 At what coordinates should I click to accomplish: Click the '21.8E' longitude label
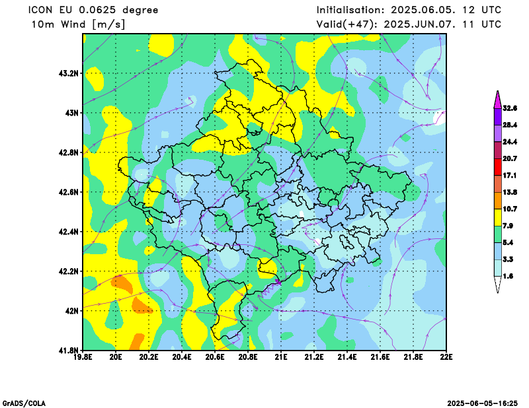coord(413,357)
